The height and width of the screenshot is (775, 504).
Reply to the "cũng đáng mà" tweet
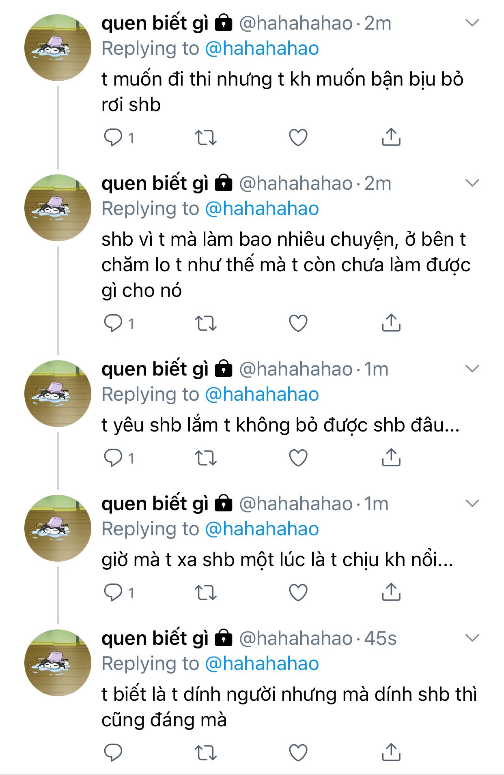(113, 752)
